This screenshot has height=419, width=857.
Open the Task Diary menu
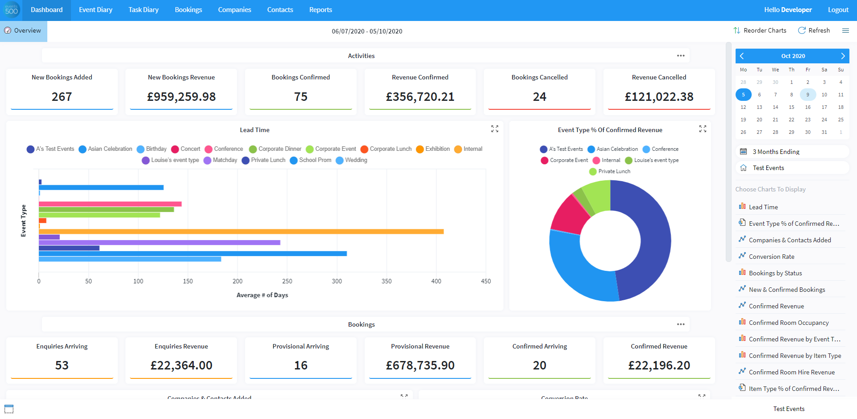[x=144, y=10]
